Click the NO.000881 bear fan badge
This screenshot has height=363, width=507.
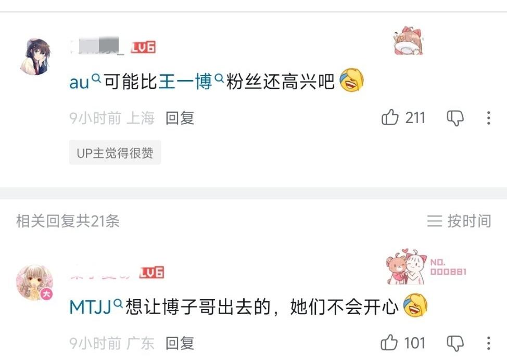pyautogui.click(x=426, y=266)
